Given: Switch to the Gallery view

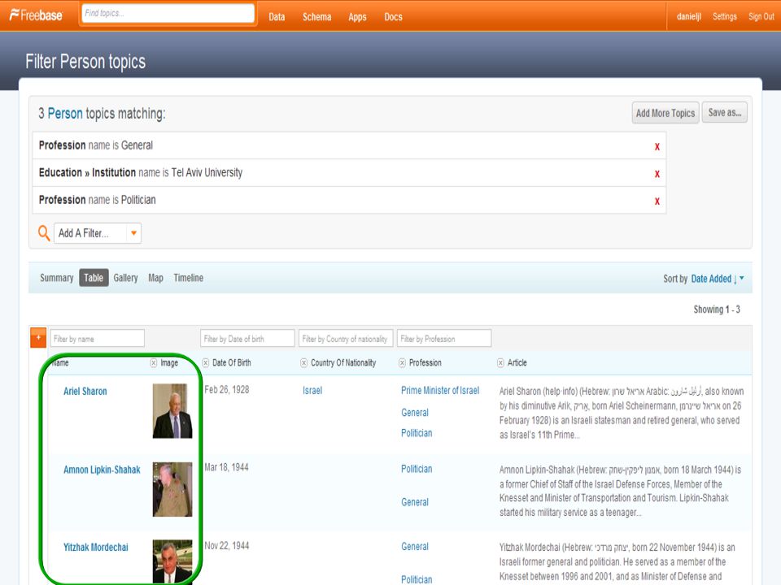Looking at the screenshot, I should pyautogui.click(x=125, y=278).
